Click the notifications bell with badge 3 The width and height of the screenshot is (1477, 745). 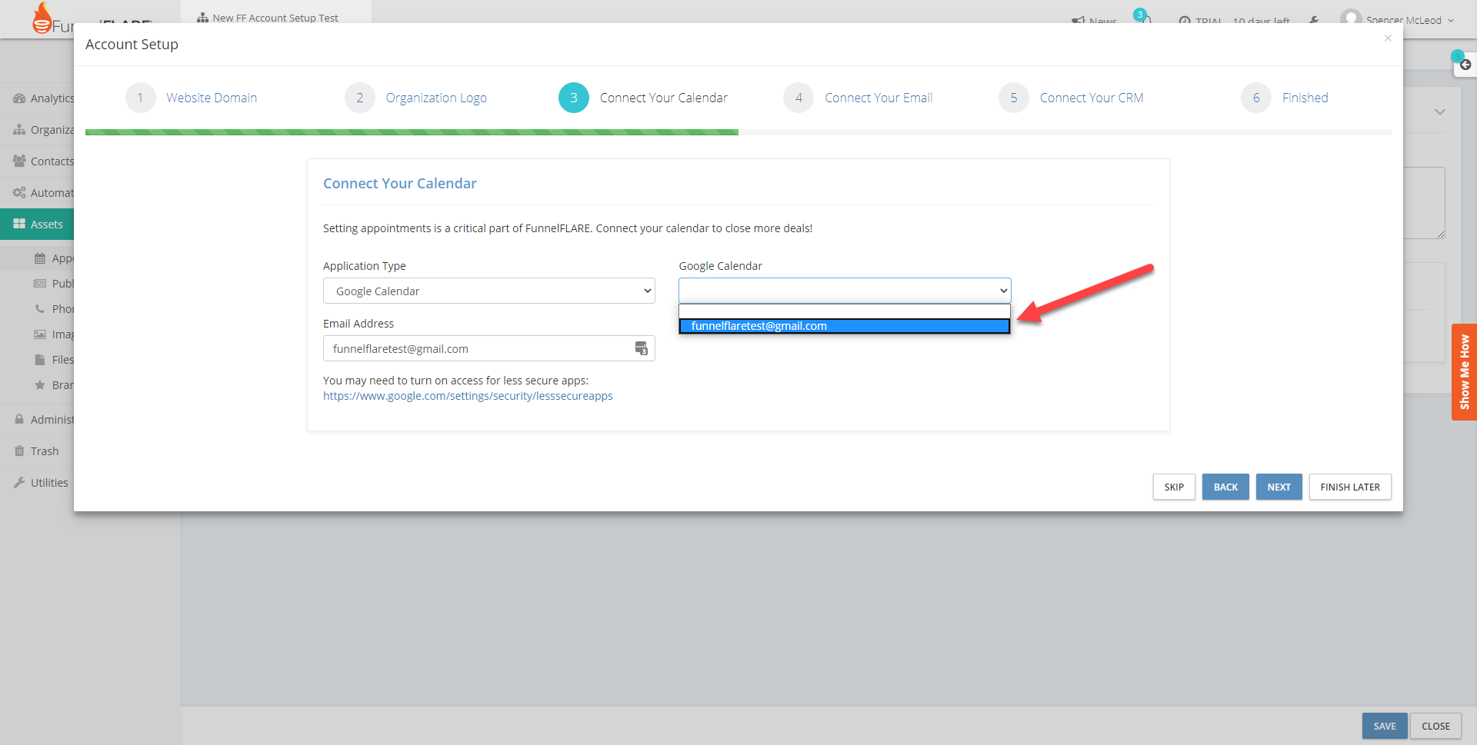point(1143,17)
